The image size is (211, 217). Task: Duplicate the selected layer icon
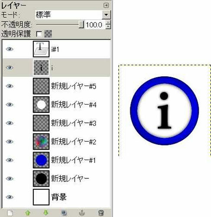pos(64,213)
